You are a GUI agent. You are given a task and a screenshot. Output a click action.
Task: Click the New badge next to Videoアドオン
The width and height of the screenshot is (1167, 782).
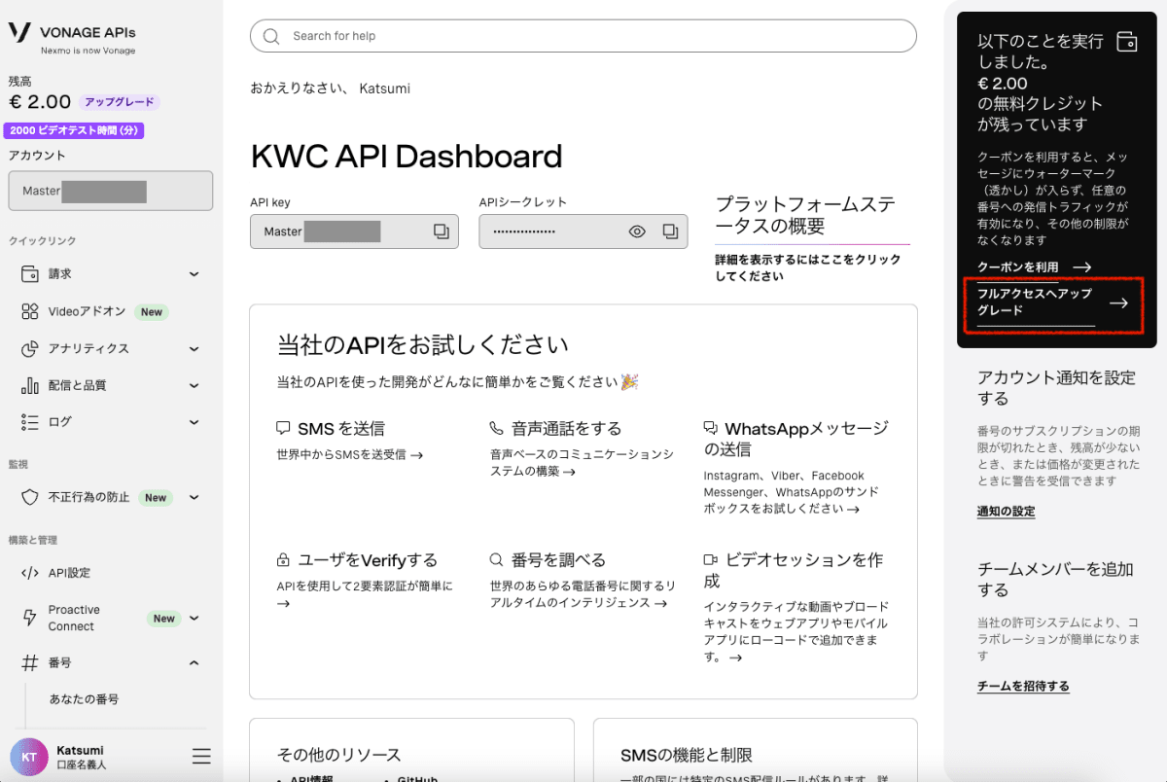coord(151,312)
